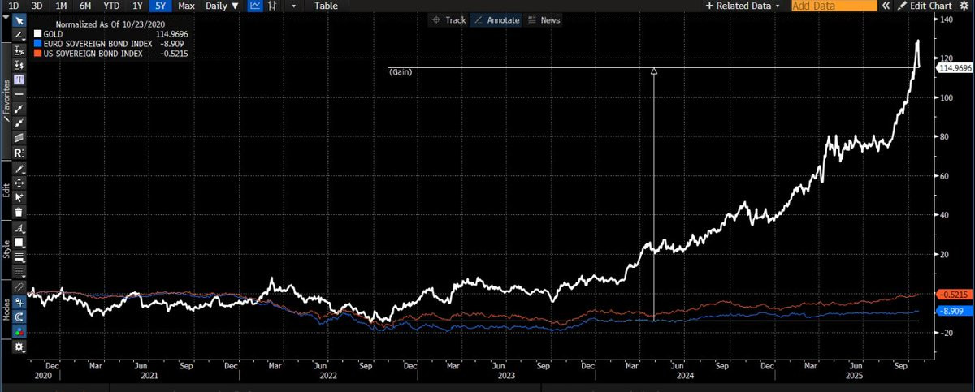Image resolution: width=975 pixels, height=392 pixels.
Task: Pick the horizontal line tool
Action: click(x=19, y=94)
